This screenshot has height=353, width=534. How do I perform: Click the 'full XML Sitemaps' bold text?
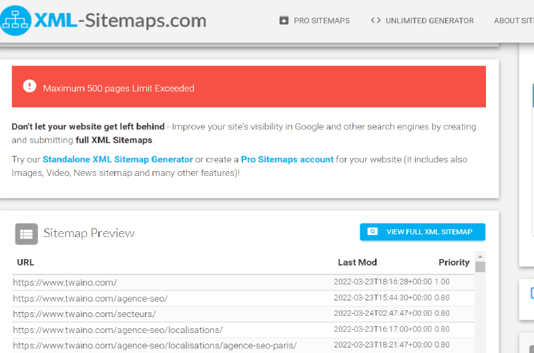tap(113, 140)
